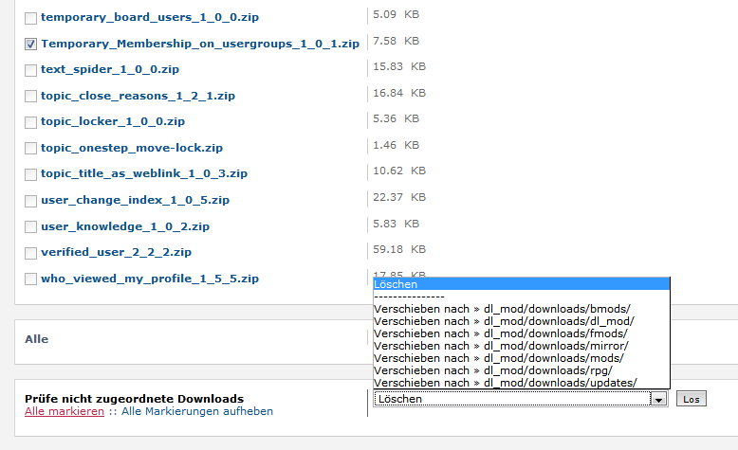Choose Löschen option in dropdown list
This screenshot has height=450, width=738.
[x=521, y=284]
